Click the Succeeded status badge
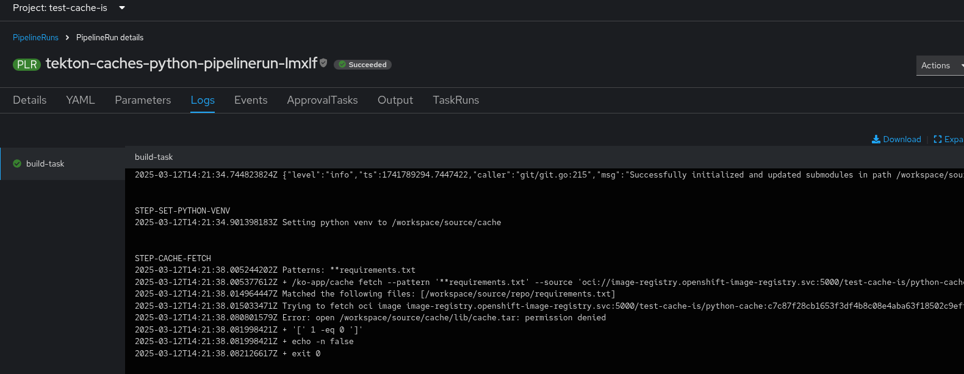The image size is (964, 374). [362, 65]
